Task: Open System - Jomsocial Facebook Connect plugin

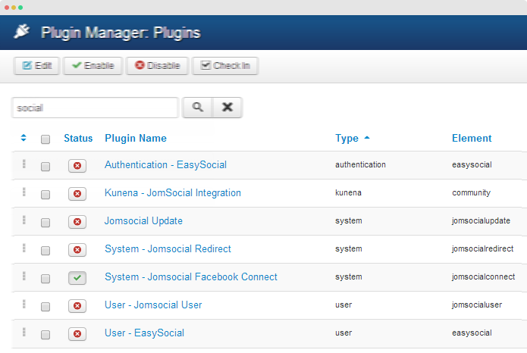Action: point(191,276)
